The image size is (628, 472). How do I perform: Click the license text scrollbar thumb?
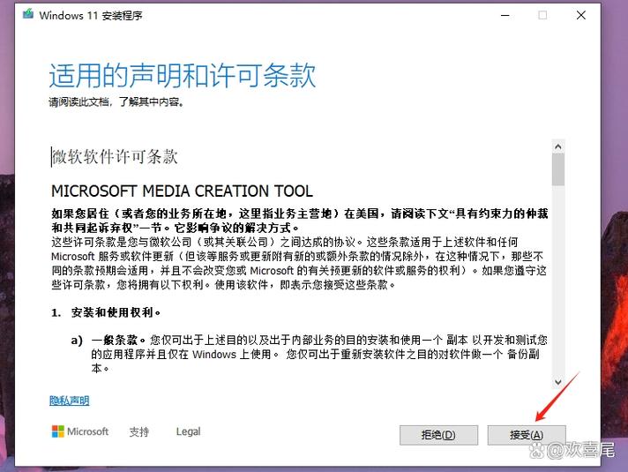[558, 169]
